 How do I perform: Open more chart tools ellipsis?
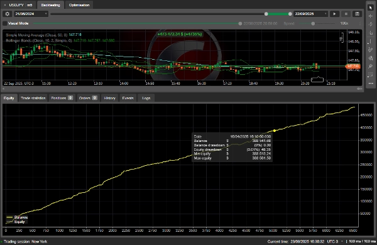click(371, 84)
